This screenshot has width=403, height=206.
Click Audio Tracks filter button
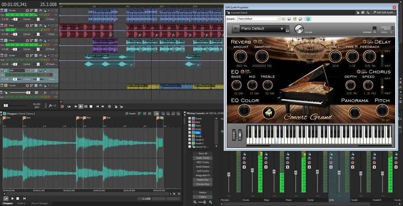pyautogui.click(x=203, y=158)
